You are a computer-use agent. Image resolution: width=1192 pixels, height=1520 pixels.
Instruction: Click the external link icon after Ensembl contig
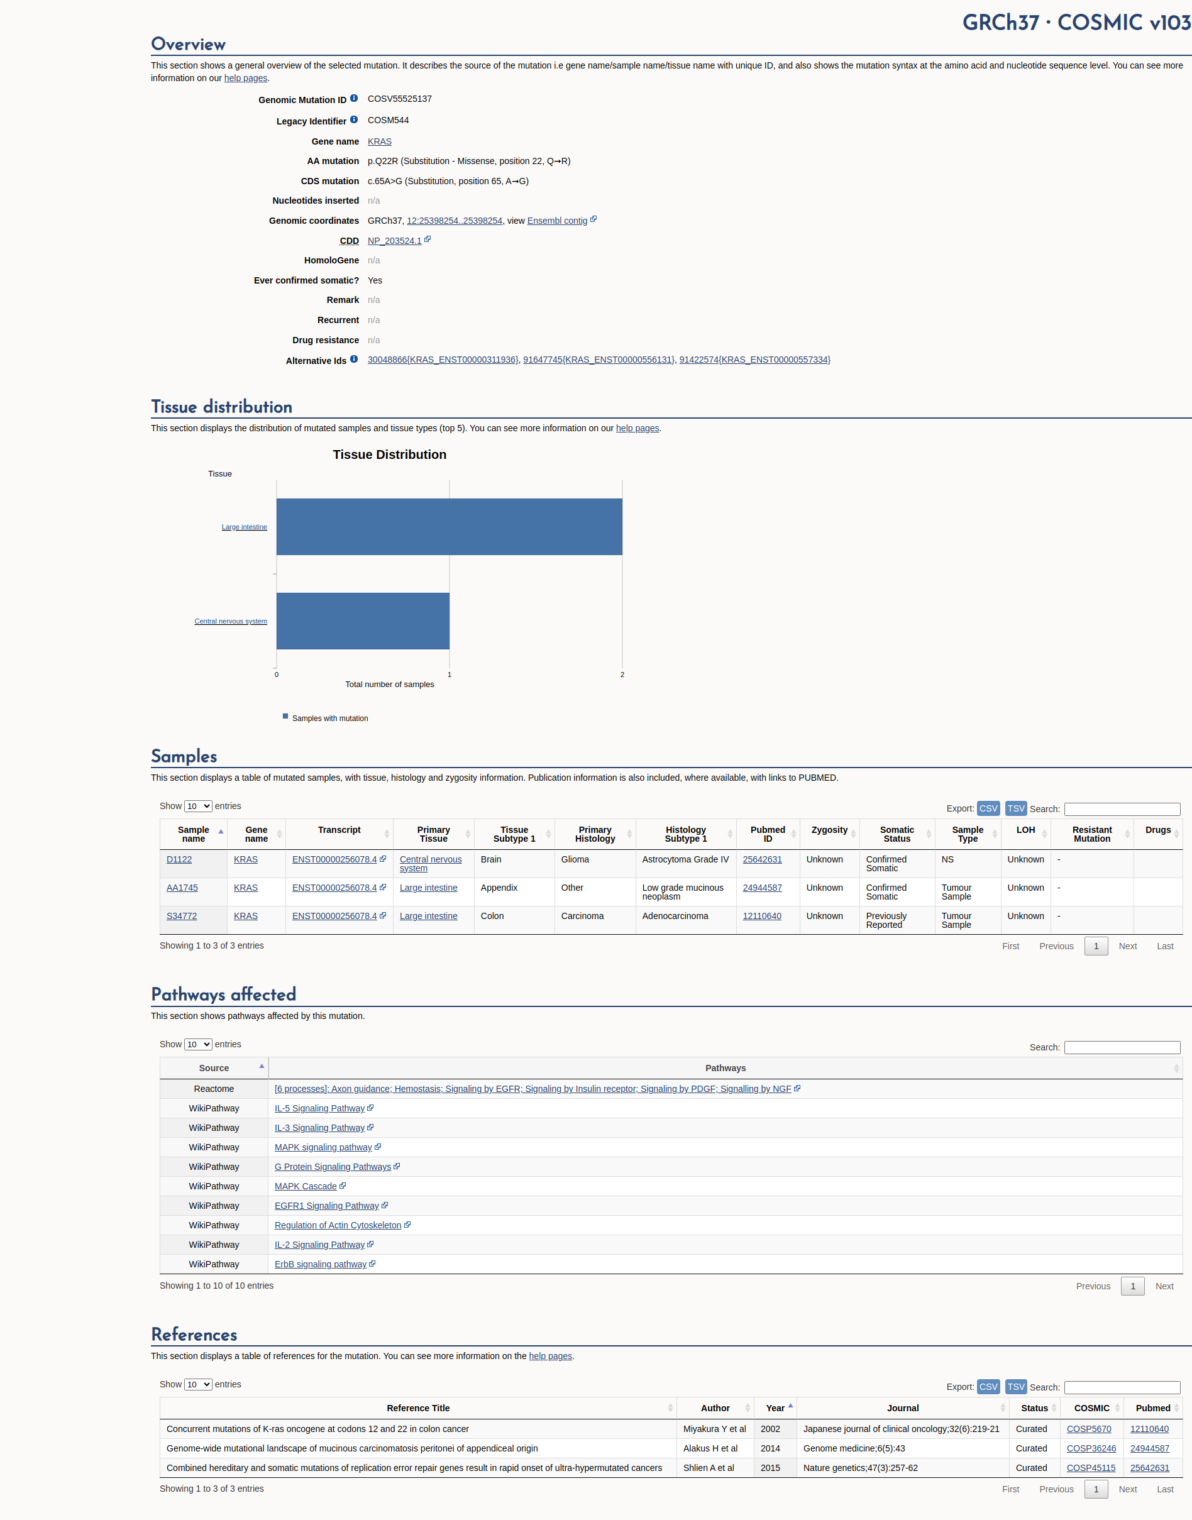click(x=593, y=219)
